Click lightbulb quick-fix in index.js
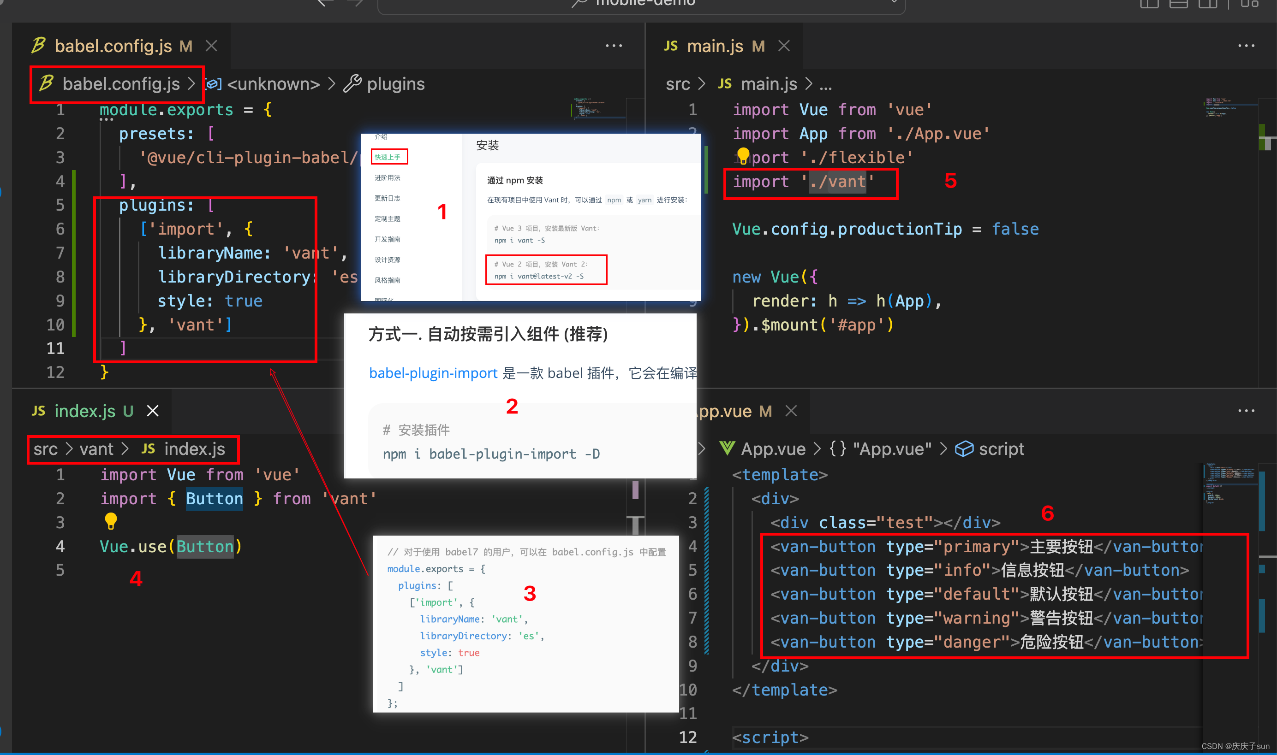Viewport: 1277px width, 755px height. tap(110, 520)
